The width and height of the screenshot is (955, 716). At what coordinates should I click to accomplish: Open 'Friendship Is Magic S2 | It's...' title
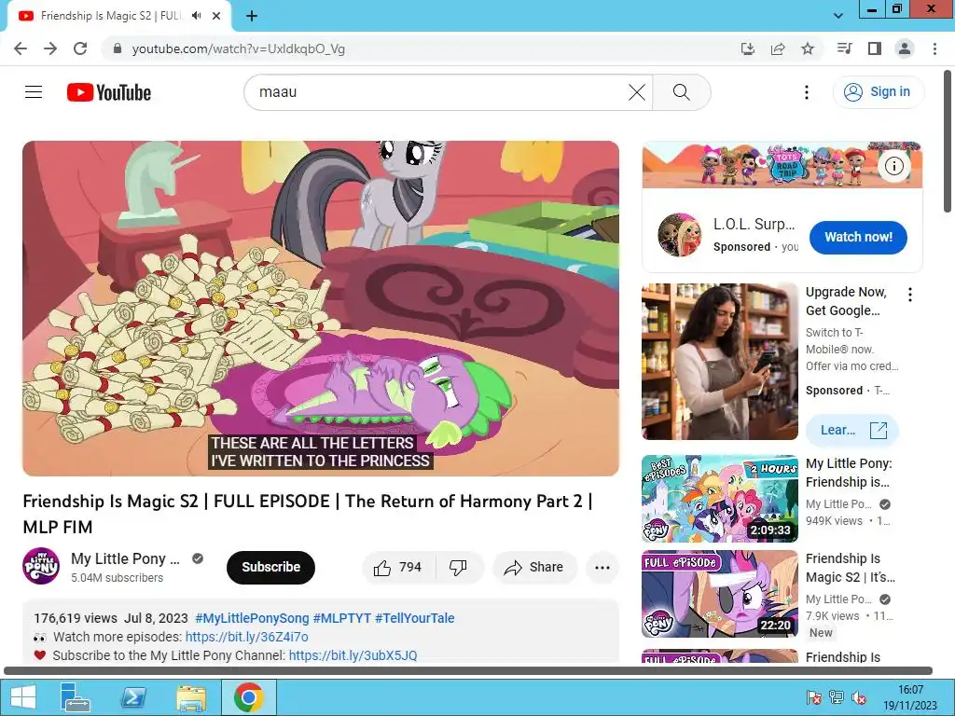[x=851, y=568]
